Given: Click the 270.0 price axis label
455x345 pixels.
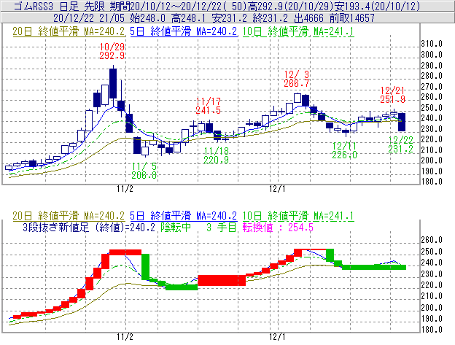Looking at the screenshot, I should (x=432, y=87).
